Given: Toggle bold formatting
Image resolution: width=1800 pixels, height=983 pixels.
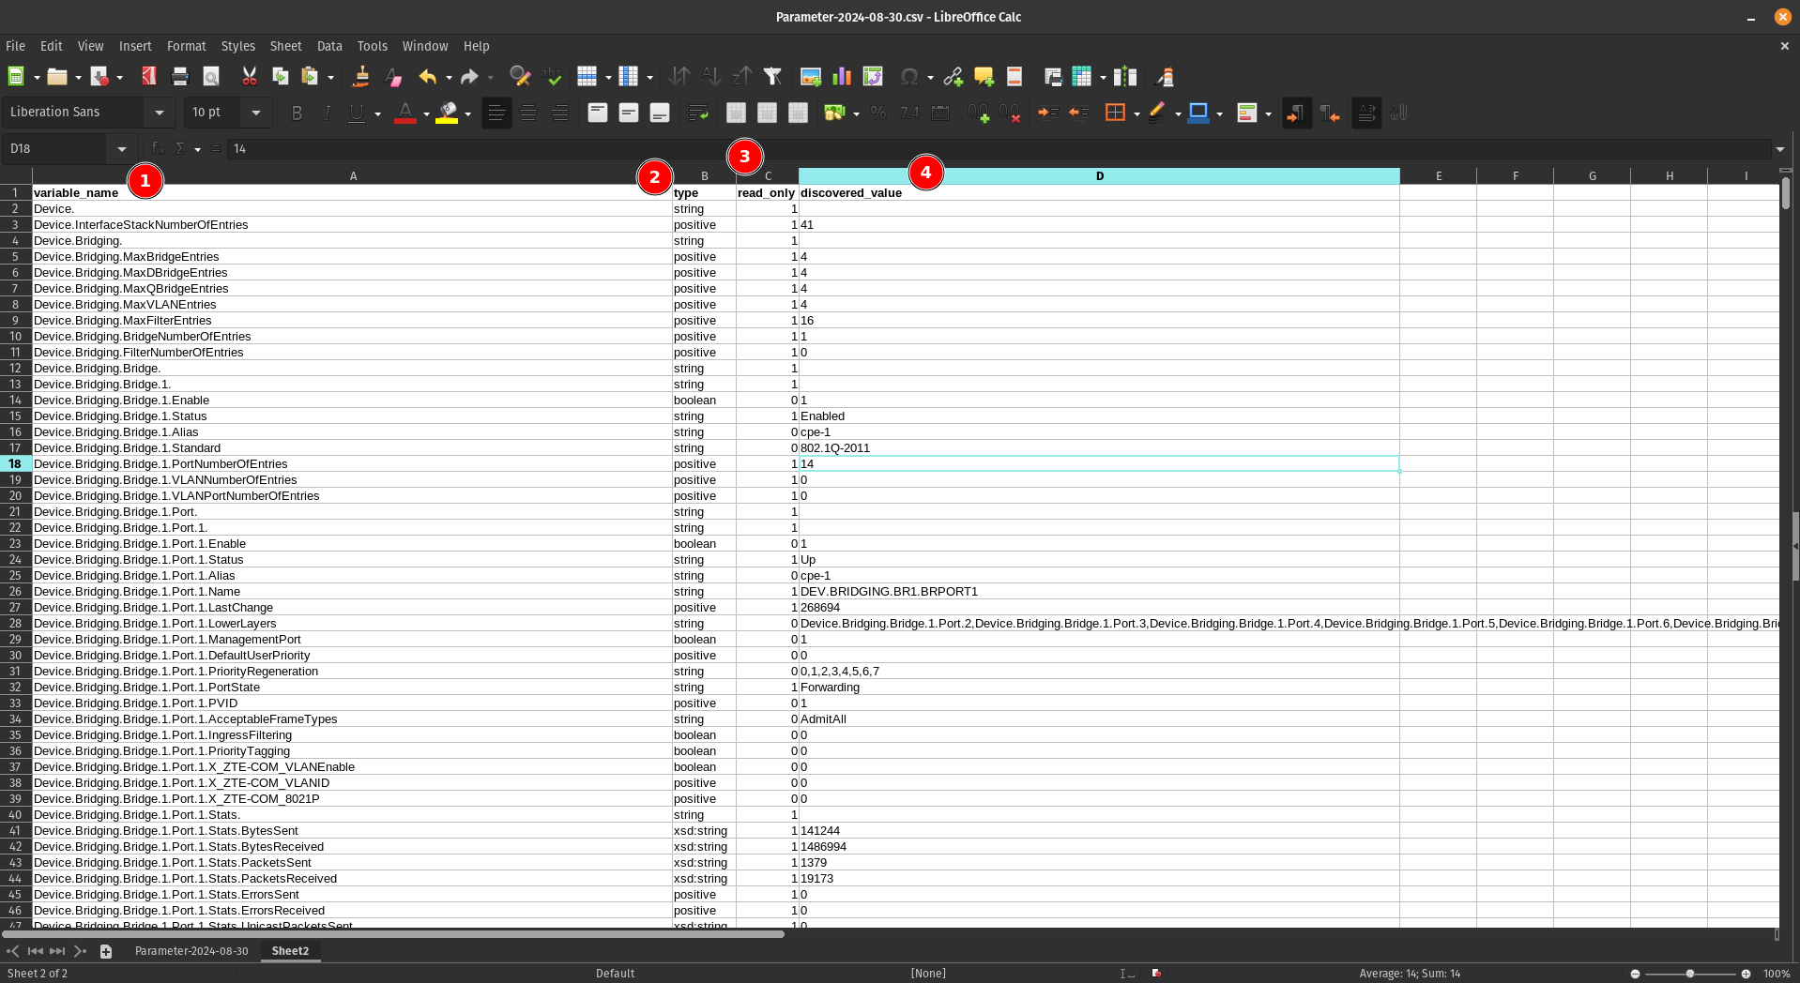Looking at the screenshot, I should (297, 113).
